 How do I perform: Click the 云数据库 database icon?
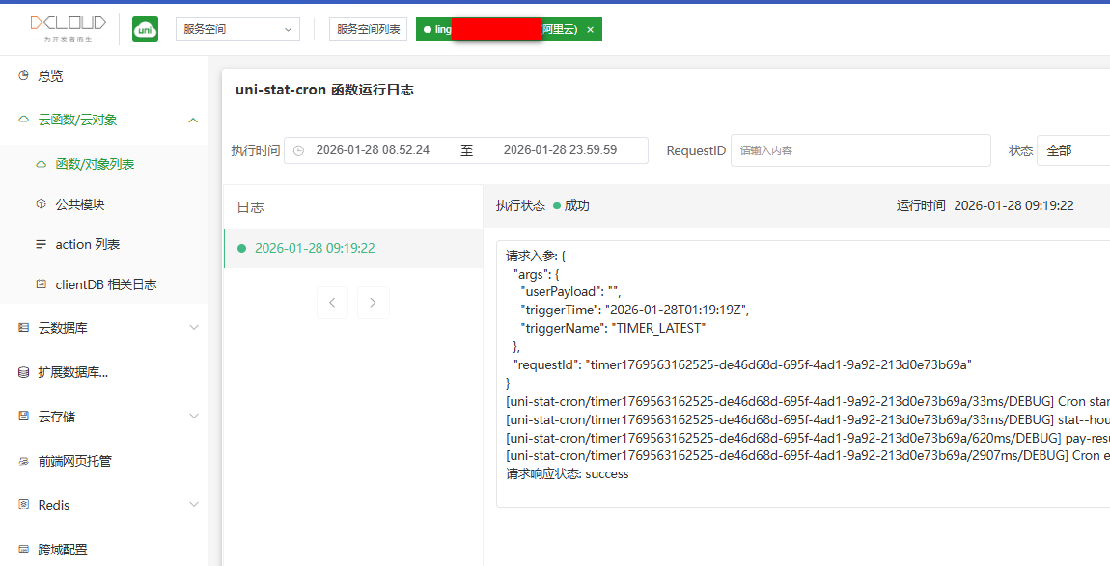click(x=24, y=328)
